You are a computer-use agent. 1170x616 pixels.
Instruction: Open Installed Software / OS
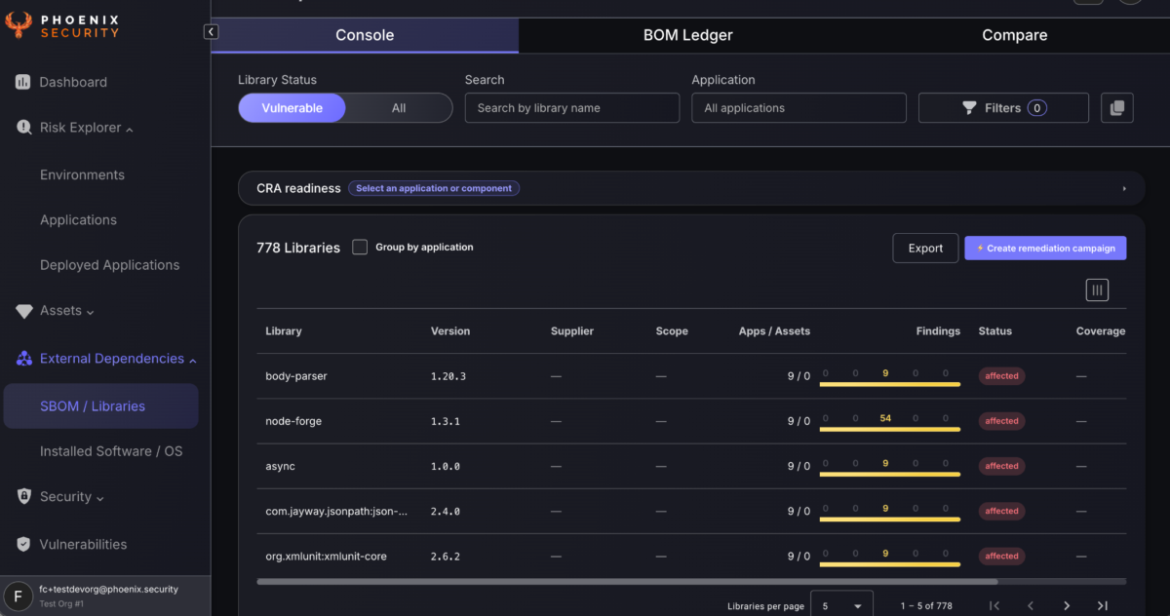(111, 451)
